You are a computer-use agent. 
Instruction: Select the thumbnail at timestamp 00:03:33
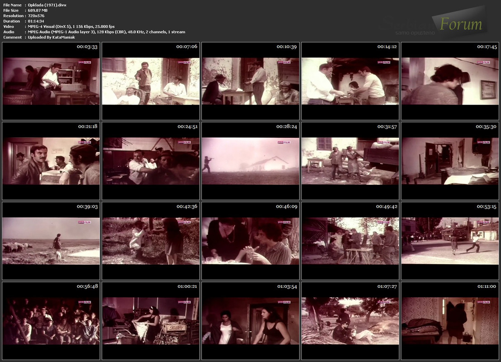pyautogui.click(x=51, y=81)
